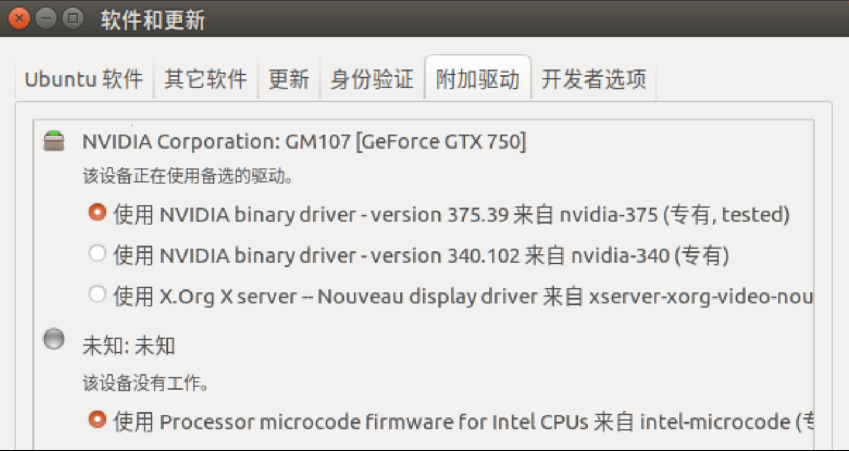
Task: Select the 附加驱动 tab
Action: (478, 78)
